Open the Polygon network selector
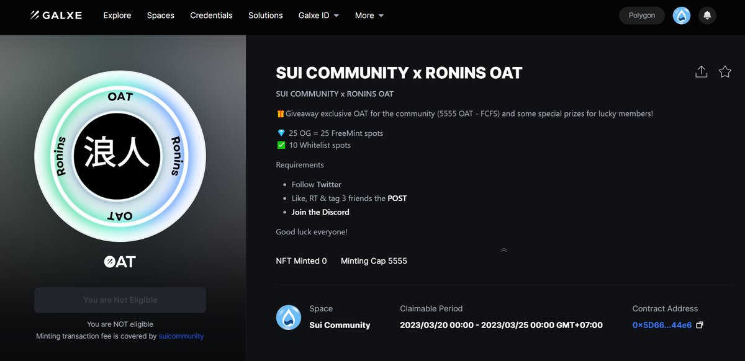The width and height of the screenshot is (745, 361). (641, 15)
